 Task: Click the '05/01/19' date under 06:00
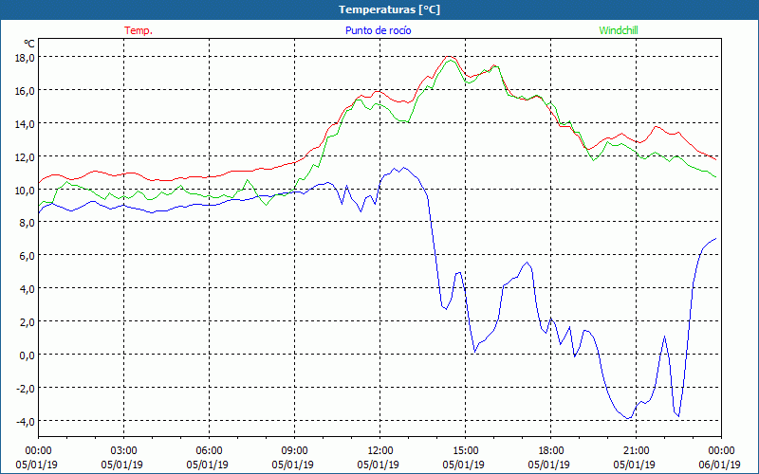207,465
